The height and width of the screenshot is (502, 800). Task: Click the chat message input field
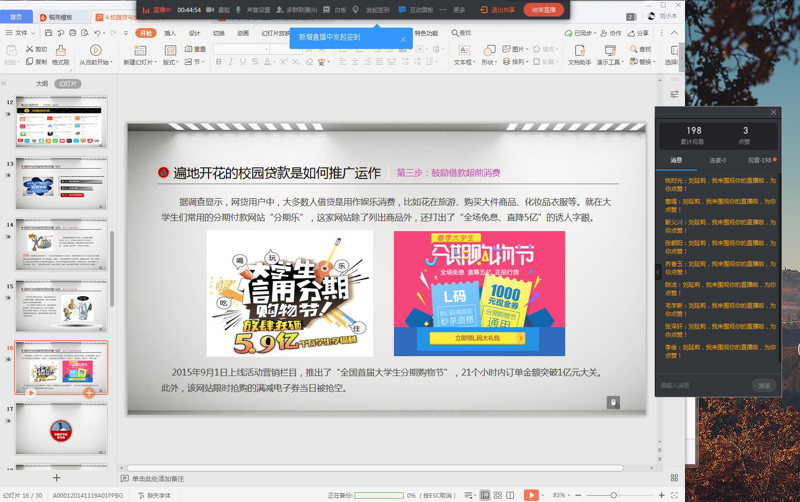click(703, 385)
